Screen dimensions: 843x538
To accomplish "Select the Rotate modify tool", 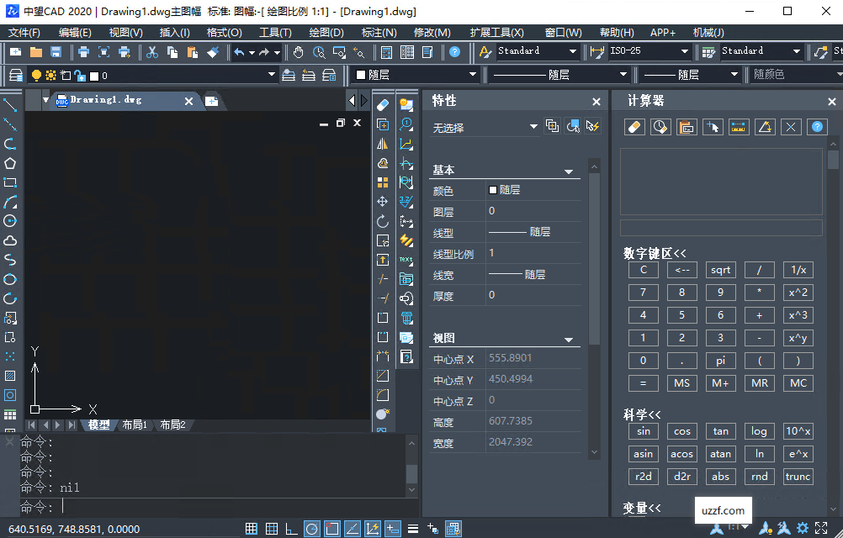I will click(382, 221).
